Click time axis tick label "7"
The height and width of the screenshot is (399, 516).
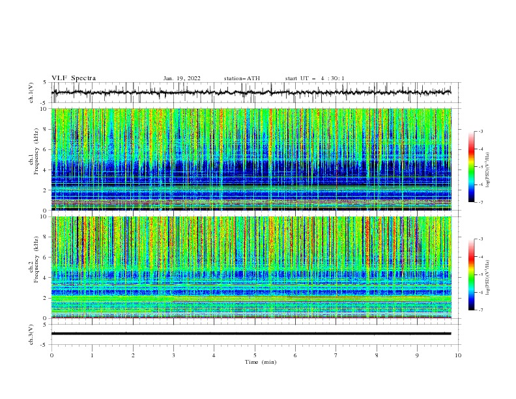(336, 355)
